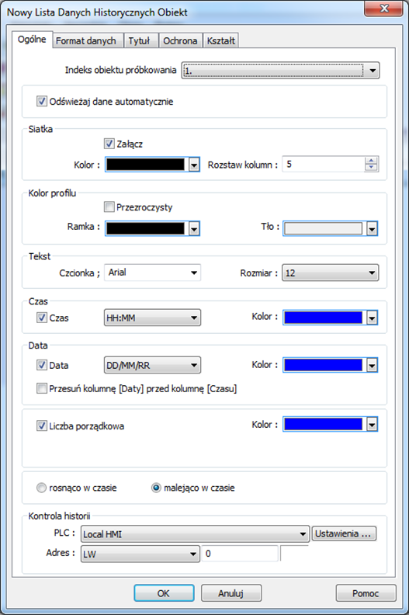Open the PLC Local HMI dropdown
The width and height of the screenshot is (409, 615).
tap(195, 534)
